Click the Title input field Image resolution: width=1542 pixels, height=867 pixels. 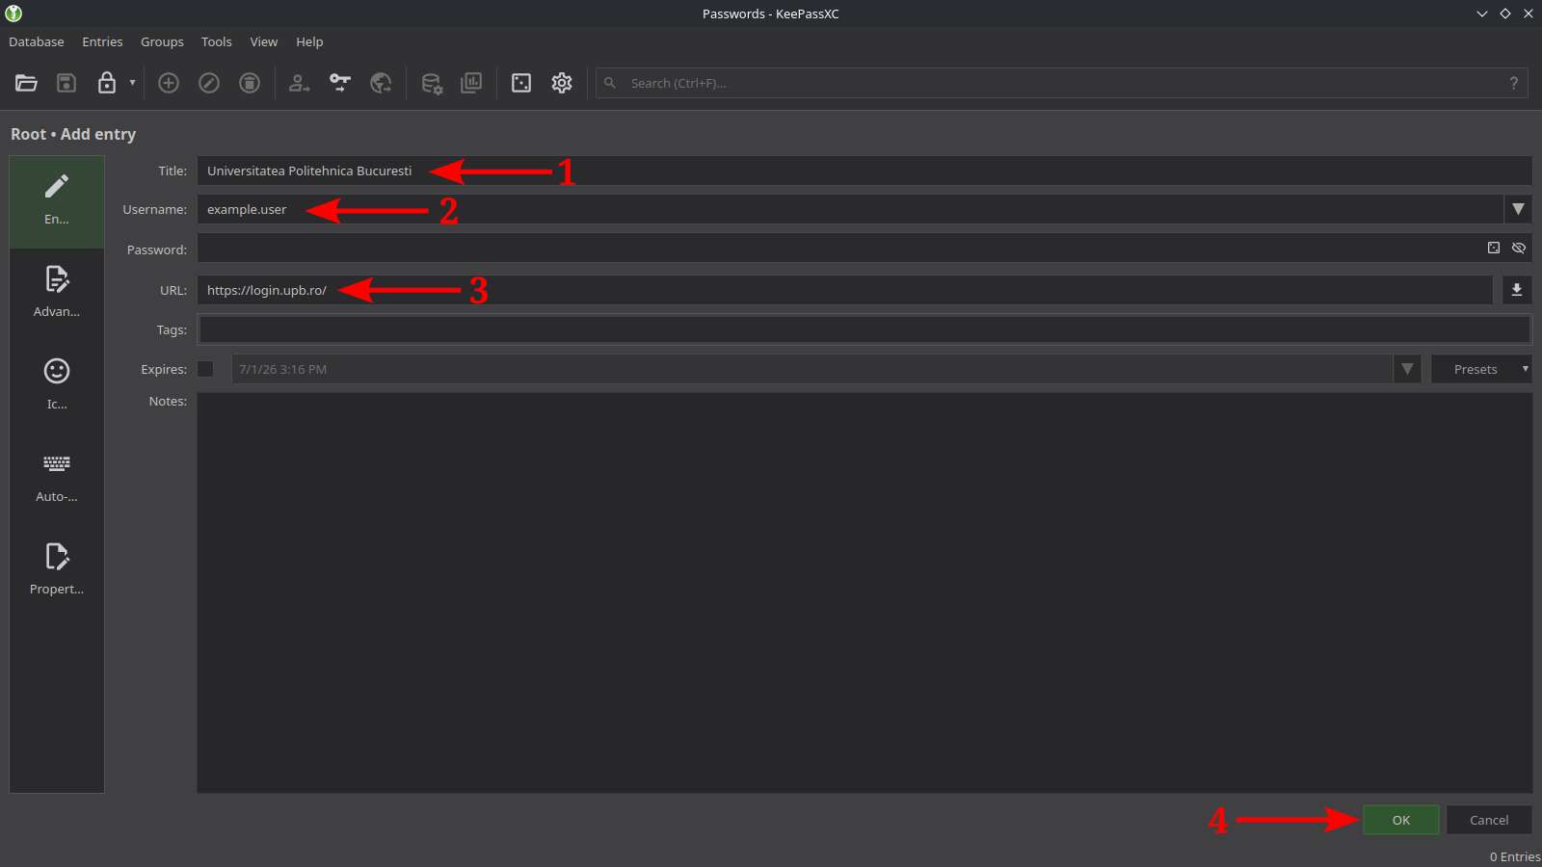[864, 171]
